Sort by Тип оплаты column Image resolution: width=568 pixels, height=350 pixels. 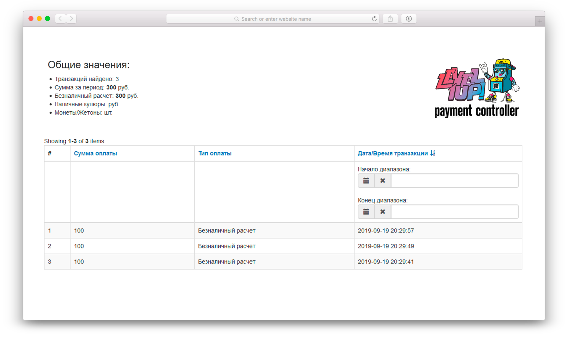click(x=215, y=153)
